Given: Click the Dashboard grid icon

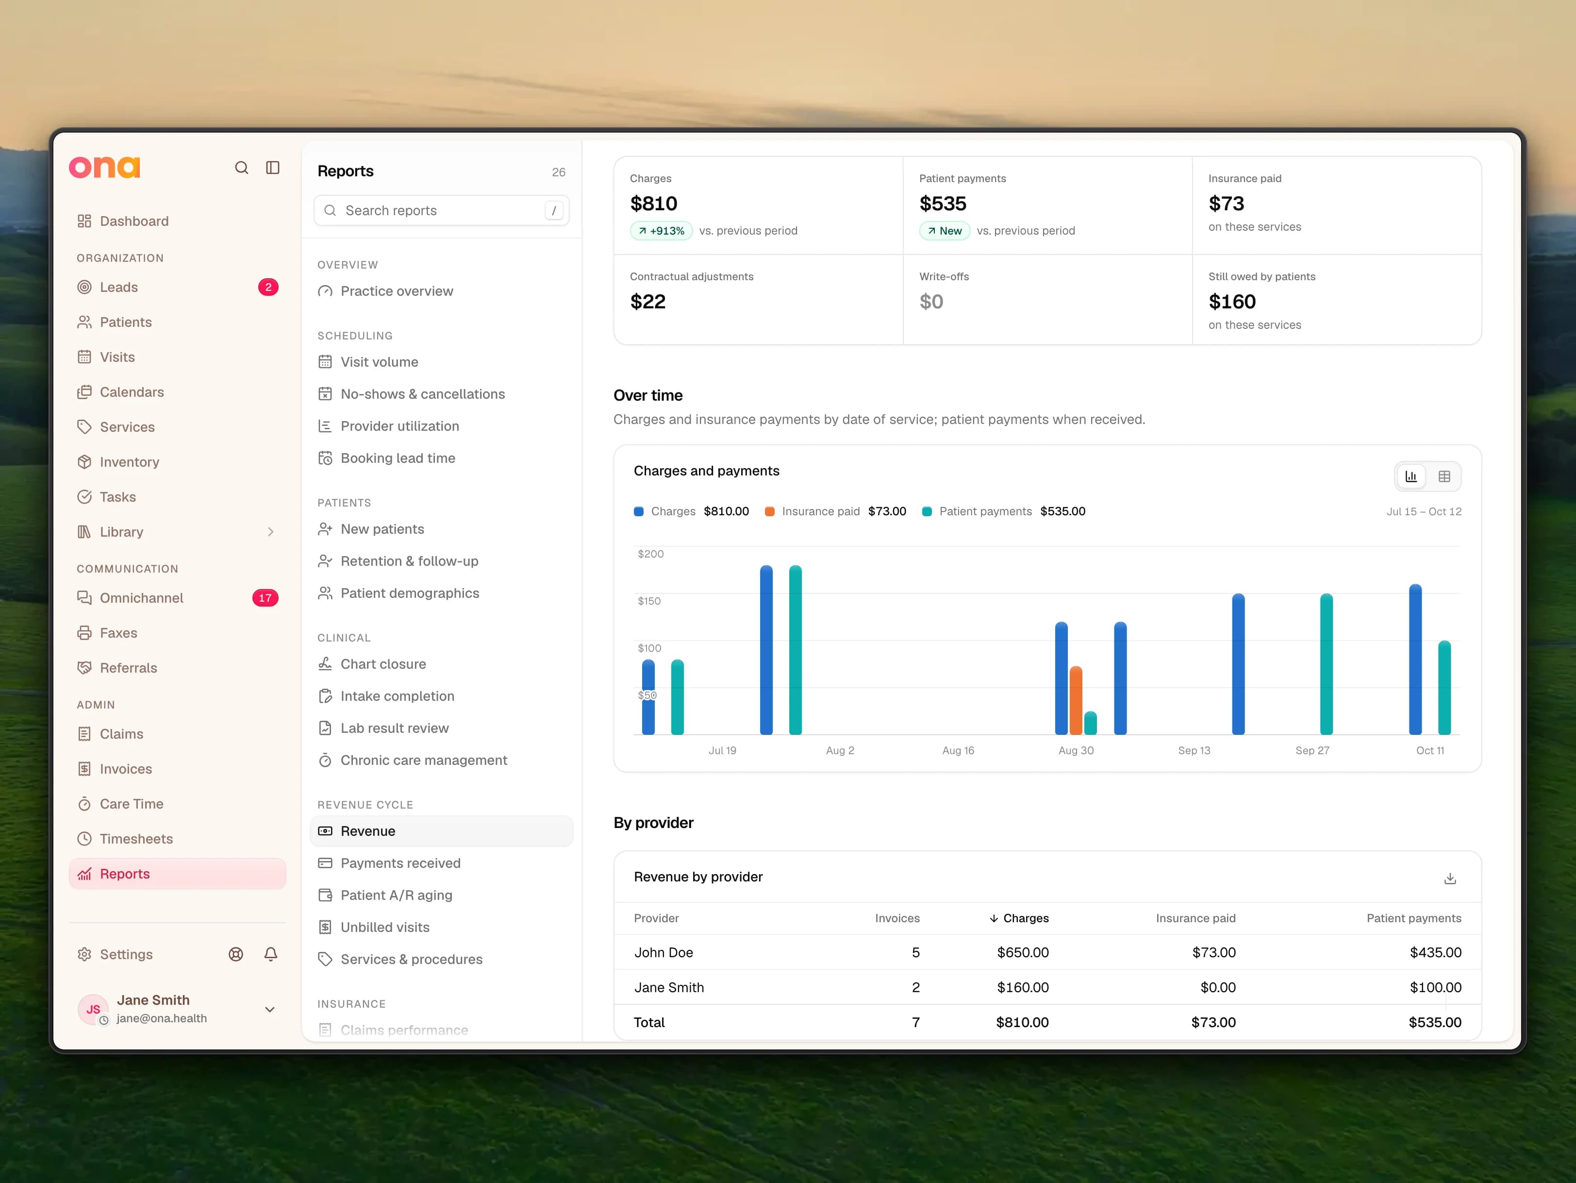Looking at the screenshot, I should click(x=84, y=221).
